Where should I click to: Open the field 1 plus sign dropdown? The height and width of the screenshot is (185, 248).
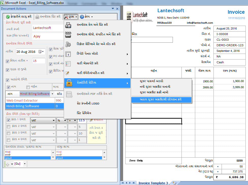point(75,120)
